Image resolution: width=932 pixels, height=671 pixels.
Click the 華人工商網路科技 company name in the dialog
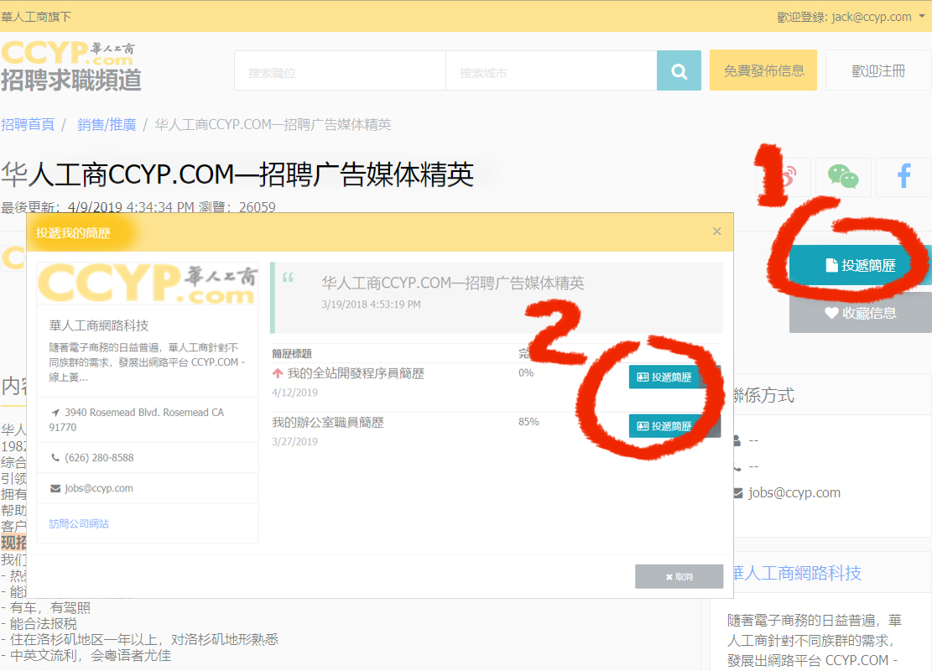click(x=99, y=325)
